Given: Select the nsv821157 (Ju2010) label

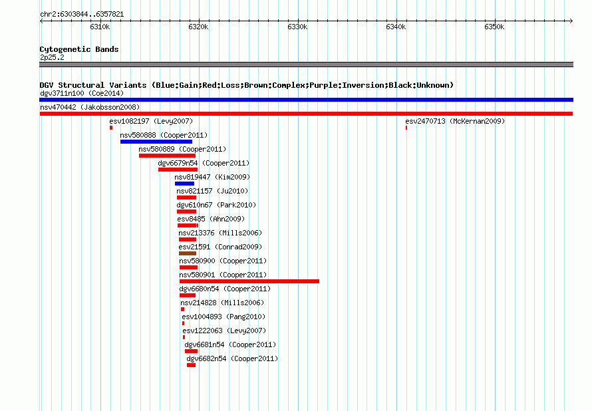Looking at the screenshot, I should [x=212, y=191].
